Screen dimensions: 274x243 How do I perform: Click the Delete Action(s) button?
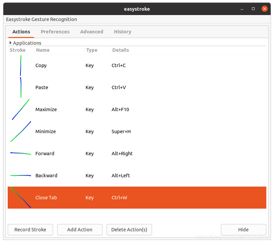129,230
